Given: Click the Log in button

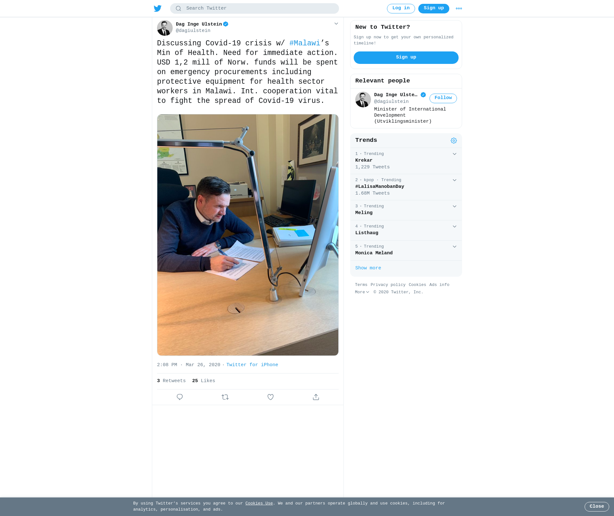Looking at the screenshot, I should [401, 9].
